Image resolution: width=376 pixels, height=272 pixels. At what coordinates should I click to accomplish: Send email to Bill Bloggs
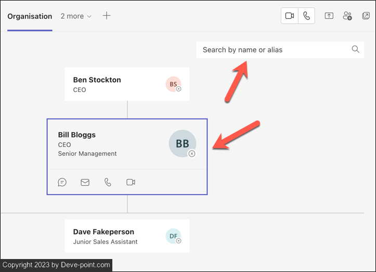click(x=85, y=182)
